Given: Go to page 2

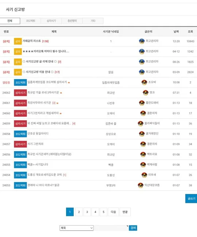Looking at the screenshot, I should pyautogui.click(x=79, y=212).
